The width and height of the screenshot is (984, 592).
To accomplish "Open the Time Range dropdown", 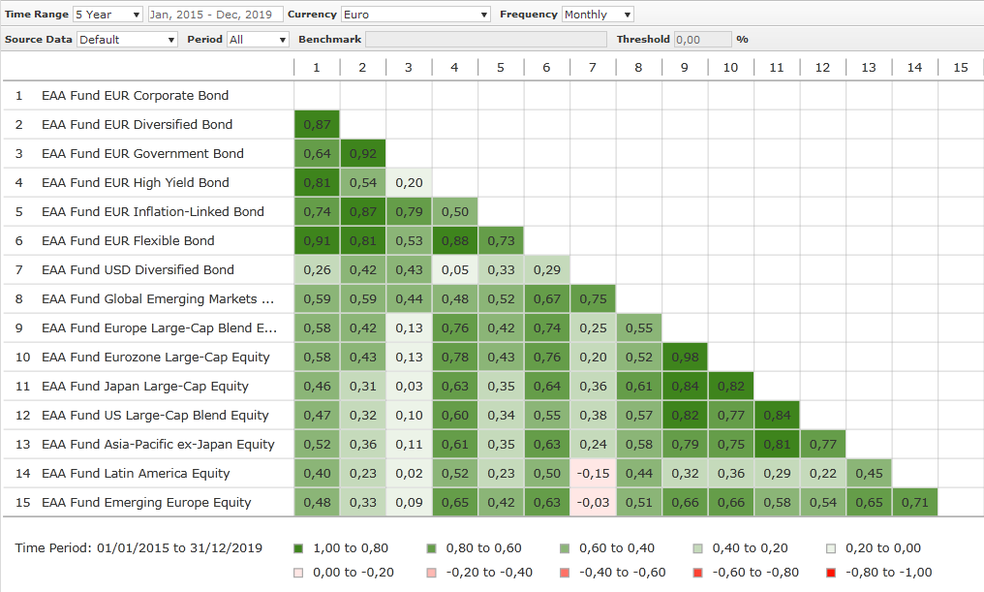I will [108, 15].
